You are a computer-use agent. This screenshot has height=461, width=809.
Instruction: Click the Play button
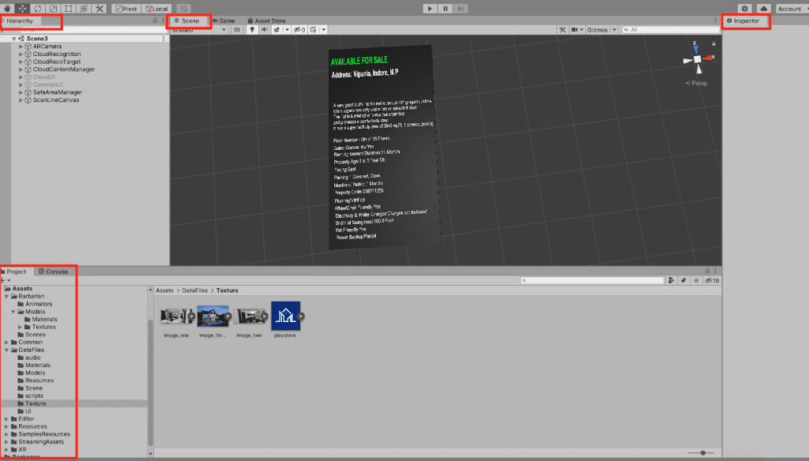click(x=430, y=8)
